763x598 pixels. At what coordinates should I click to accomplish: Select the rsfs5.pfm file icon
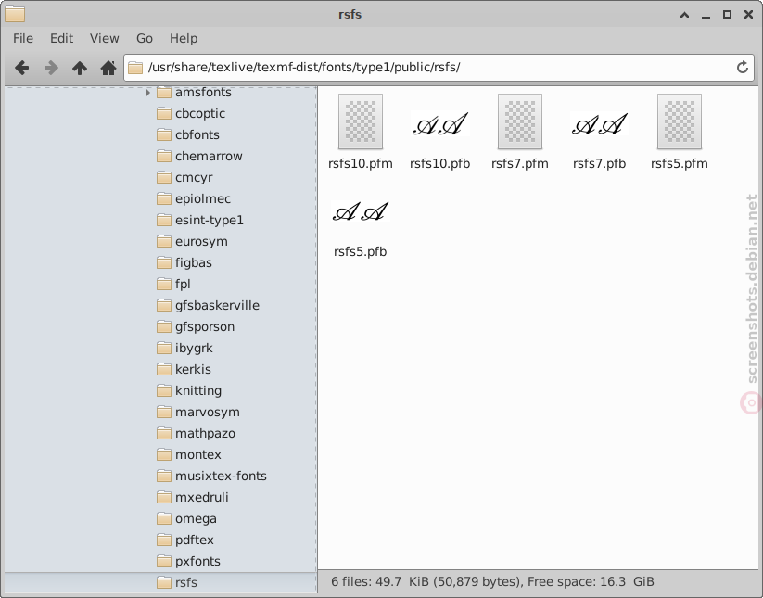click(680, 121)
